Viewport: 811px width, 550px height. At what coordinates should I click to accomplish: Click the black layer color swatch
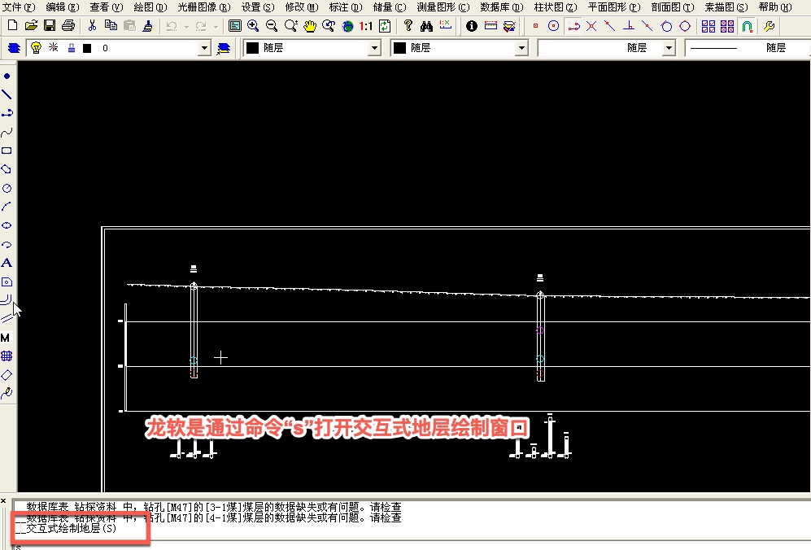click(87, 48)
